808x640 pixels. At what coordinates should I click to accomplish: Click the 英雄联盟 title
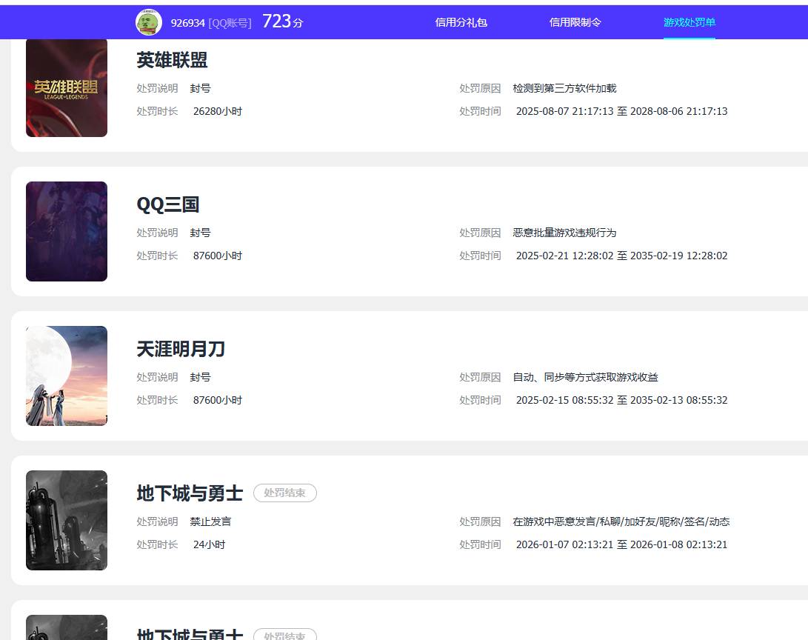pyautogui.click(x=172, y=60)
